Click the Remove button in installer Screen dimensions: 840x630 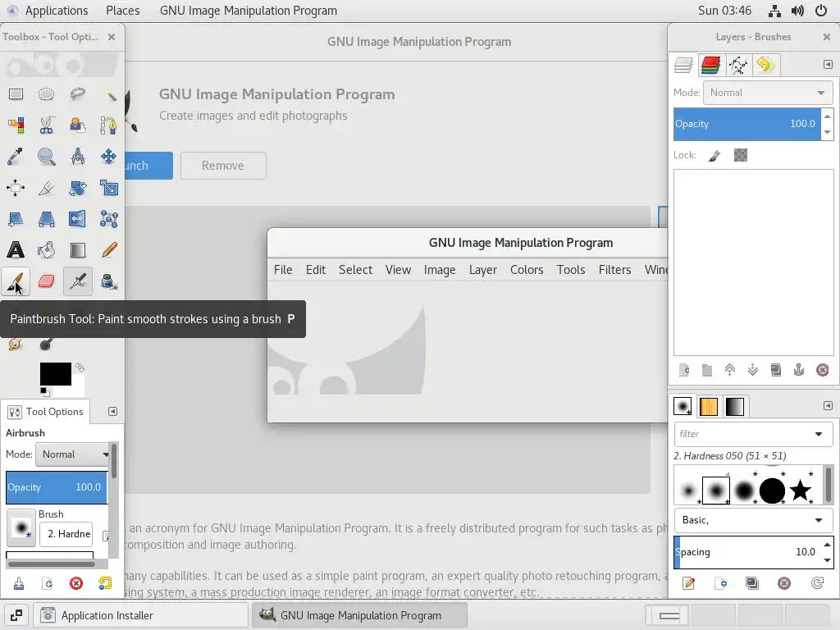(223, 166)
